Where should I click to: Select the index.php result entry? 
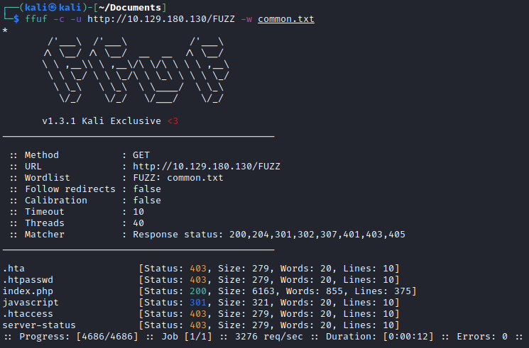pos(28,291)
